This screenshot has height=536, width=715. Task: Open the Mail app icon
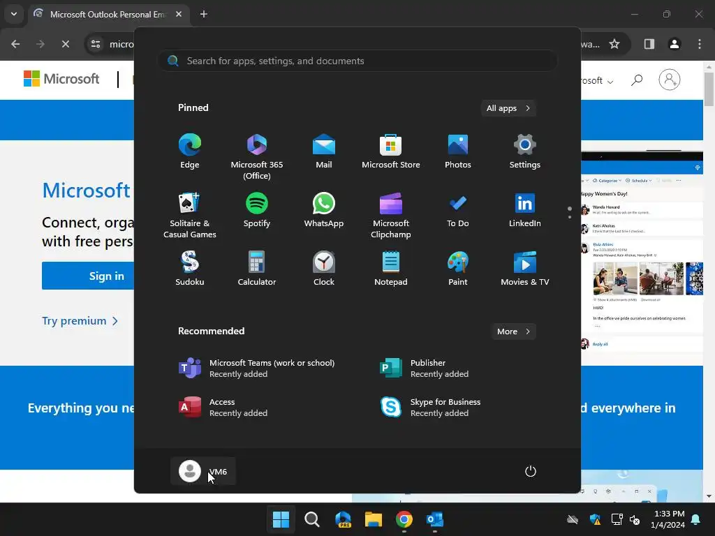(x=324, y=151)
